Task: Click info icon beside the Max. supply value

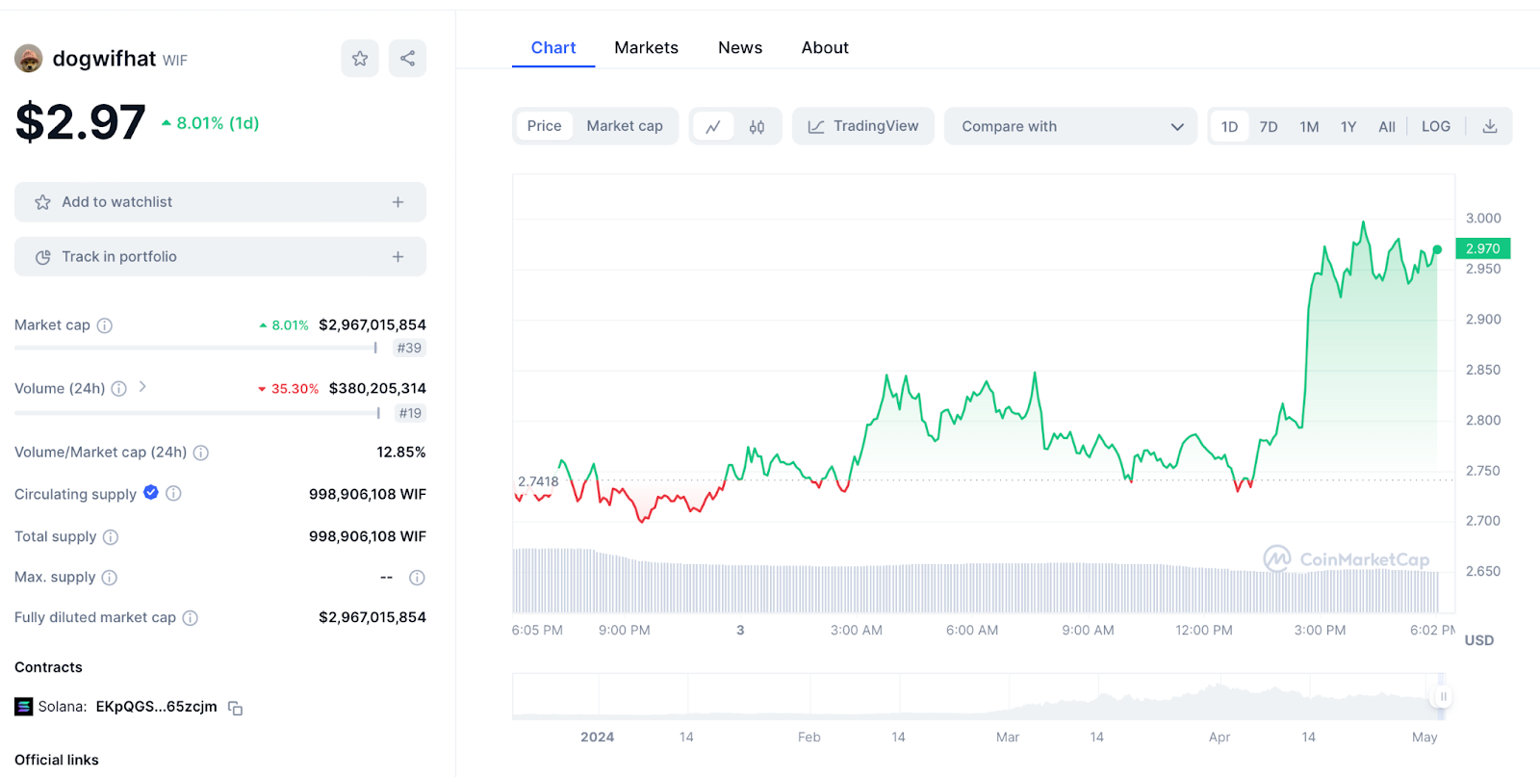Action: pyautogui.click(x=417, y=578)
